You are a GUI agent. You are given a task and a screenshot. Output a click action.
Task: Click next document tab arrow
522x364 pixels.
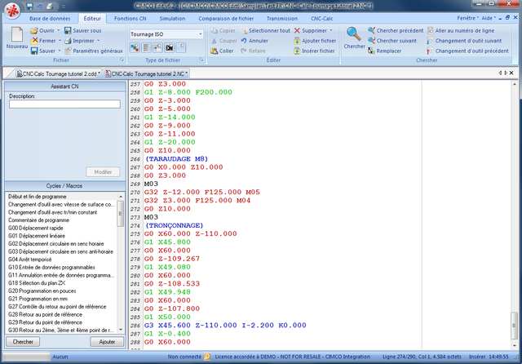(506, 73)
